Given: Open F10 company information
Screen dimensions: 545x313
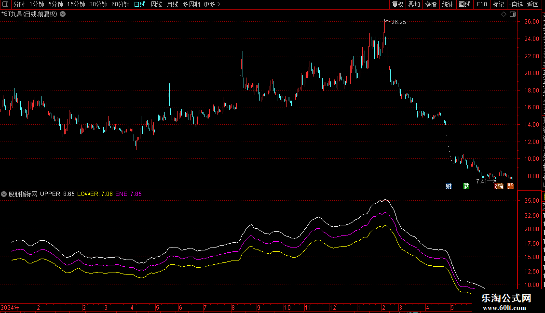Looking at the screenshot, I should [x=482, y=4].
